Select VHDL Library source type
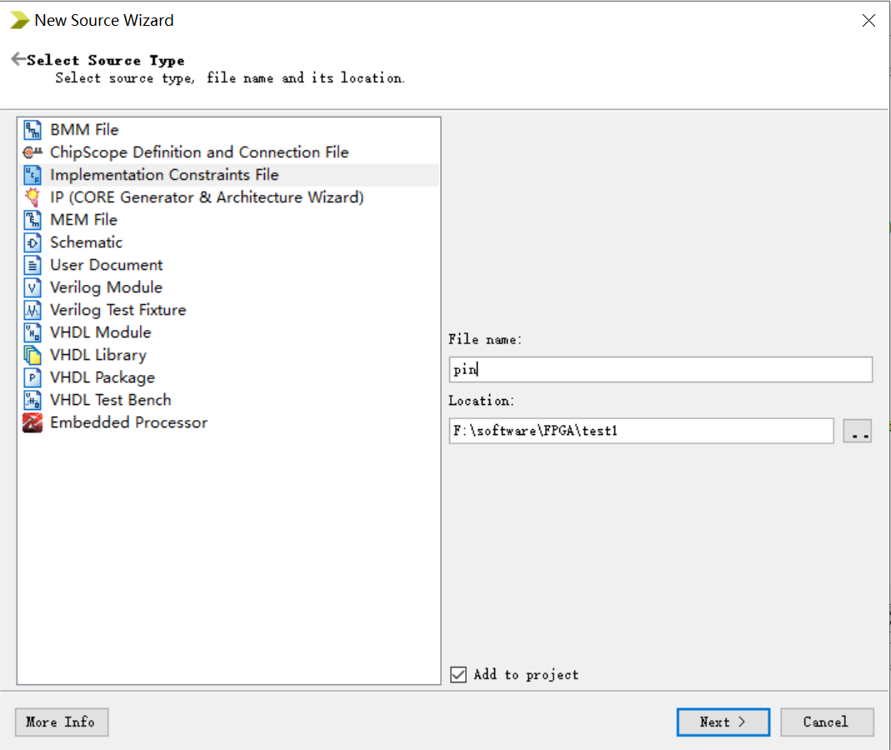Image resolution: width=891 pixels, height=750 pixels. [x=98, y=354]
